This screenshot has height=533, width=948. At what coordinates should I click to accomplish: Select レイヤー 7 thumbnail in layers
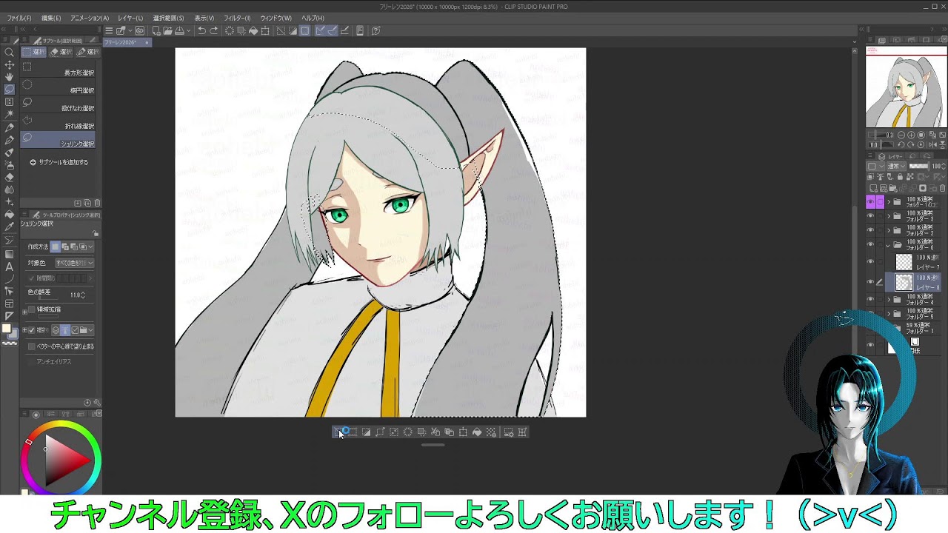coord(904,262)
